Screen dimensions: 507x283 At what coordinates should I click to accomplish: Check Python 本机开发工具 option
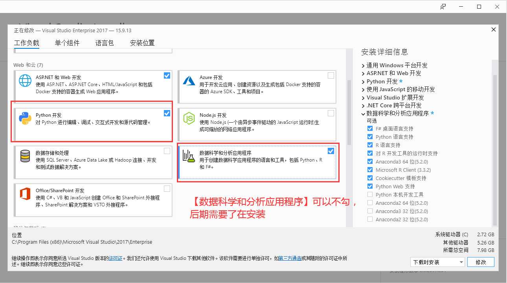click(x=370, y=195)
